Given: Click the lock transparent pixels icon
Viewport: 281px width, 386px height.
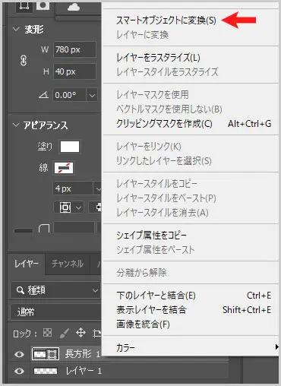Looking at the screenshot, I should click(x=47, y=333).
